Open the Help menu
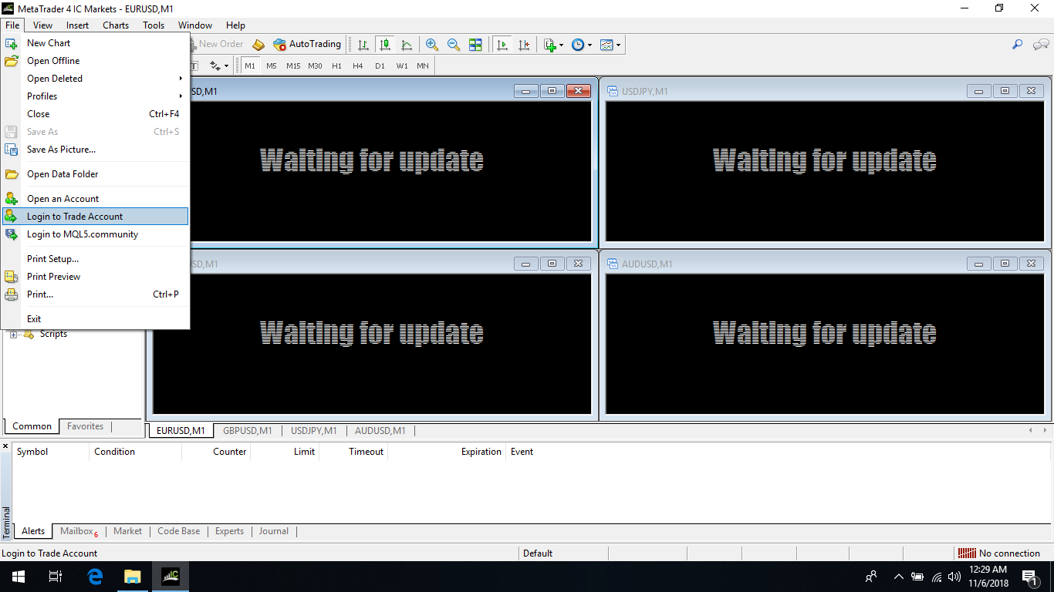1054x592 pixels. tap(235, 25)
